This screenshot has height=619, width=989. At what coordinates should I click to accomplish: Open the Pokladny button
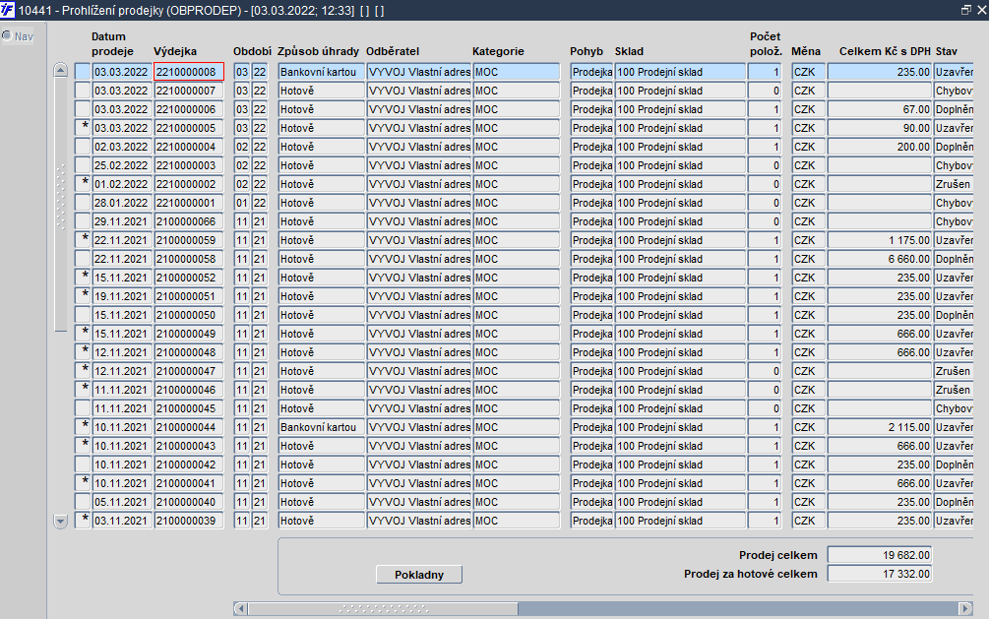419,575
